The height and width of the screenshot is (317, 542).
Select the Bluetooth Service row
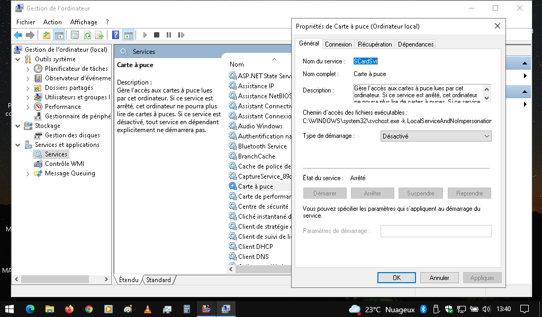click(262, 146)
